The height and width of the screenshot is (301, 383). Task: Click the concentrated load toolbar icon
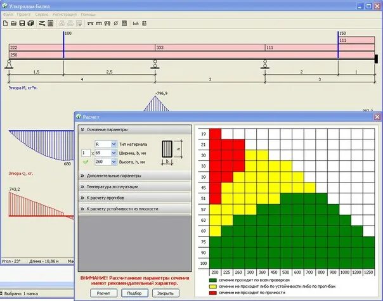click(91, 23)
